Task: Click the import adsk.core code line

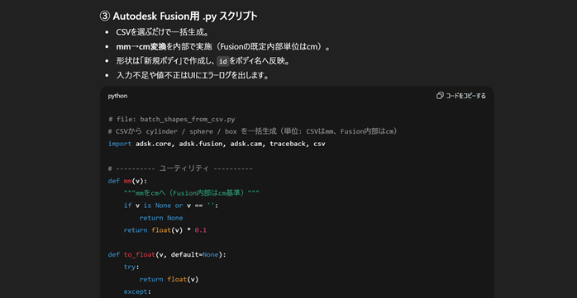Action: [217, 144]
